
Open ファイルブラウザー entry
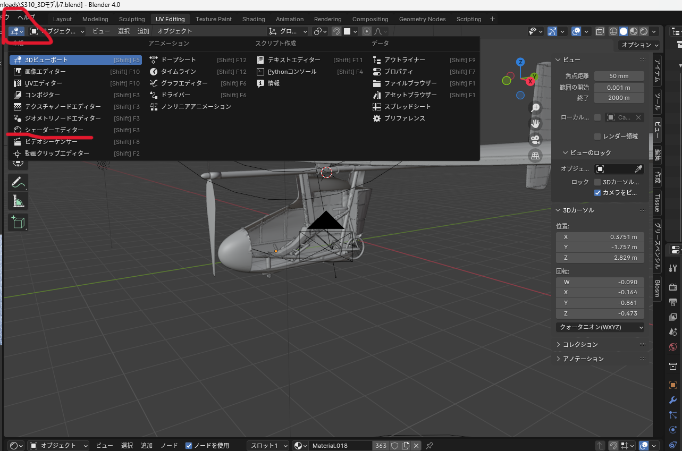click(x=424, y=83)
